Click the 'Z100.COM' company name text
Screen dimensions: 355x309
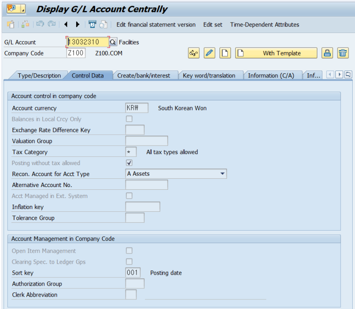point(109,53)
